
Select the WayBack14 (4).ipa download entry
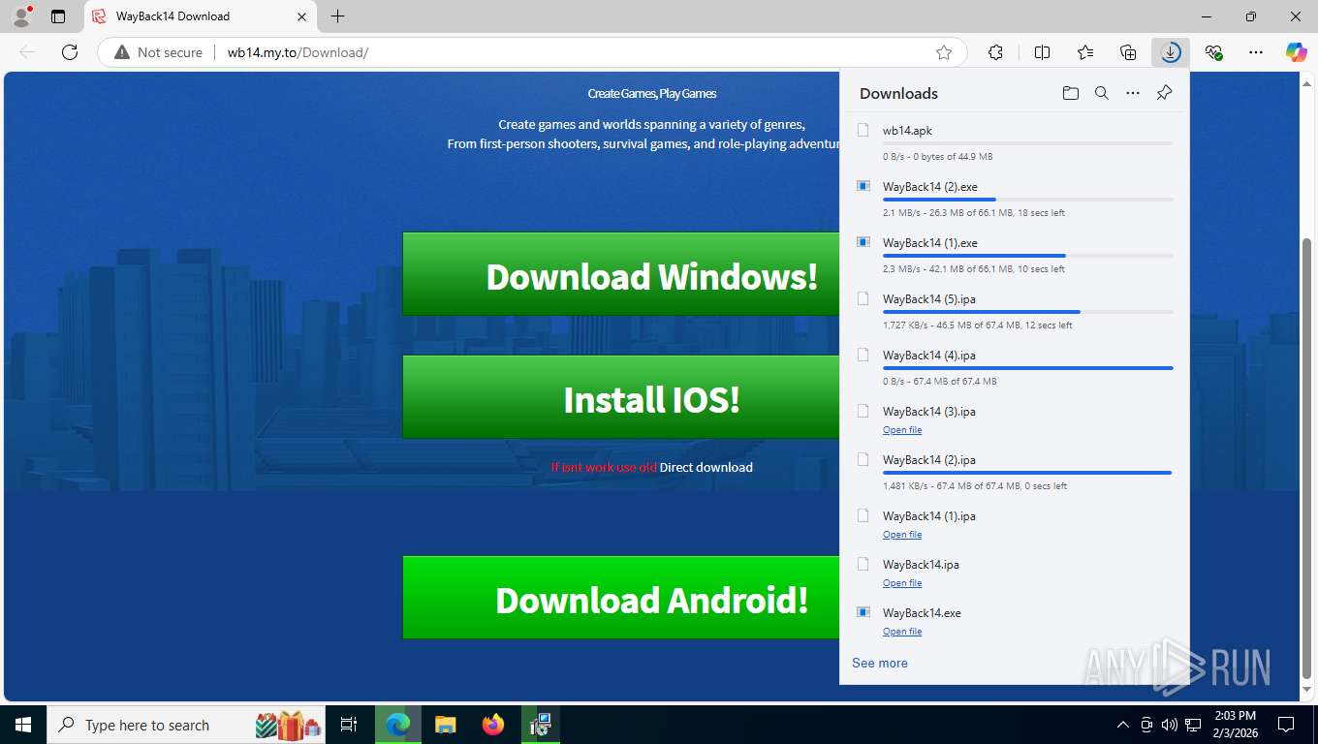tap(1013, 366)
